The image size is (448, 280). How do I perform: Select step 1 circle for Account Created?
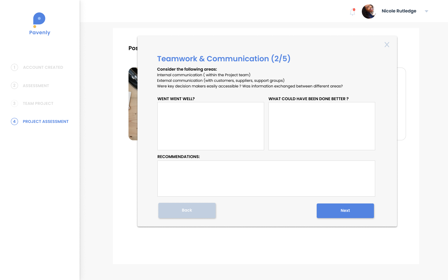coord(14,67)
